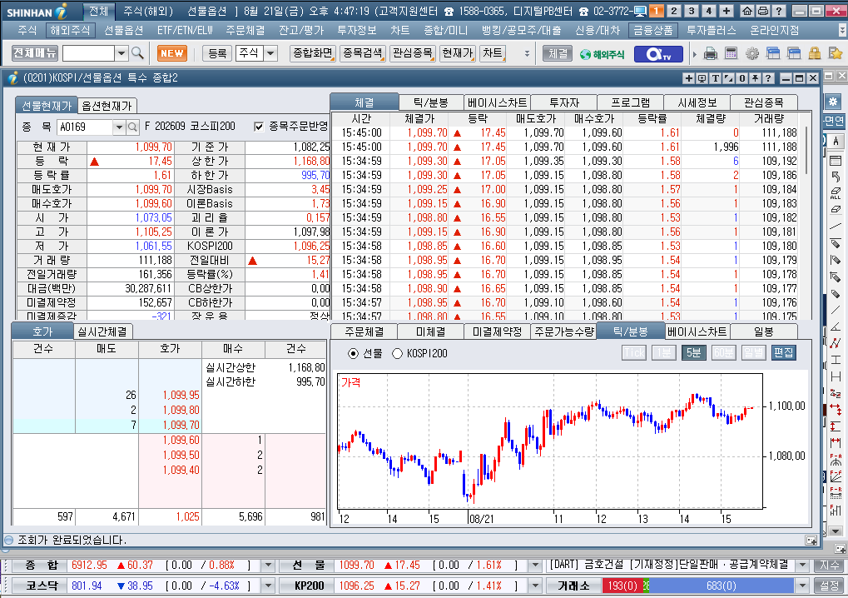This screenshot has width=848, height=598.
Task: Click the question mark help icon in title bar
Action: pyautogui.click(x=778, y=11)
